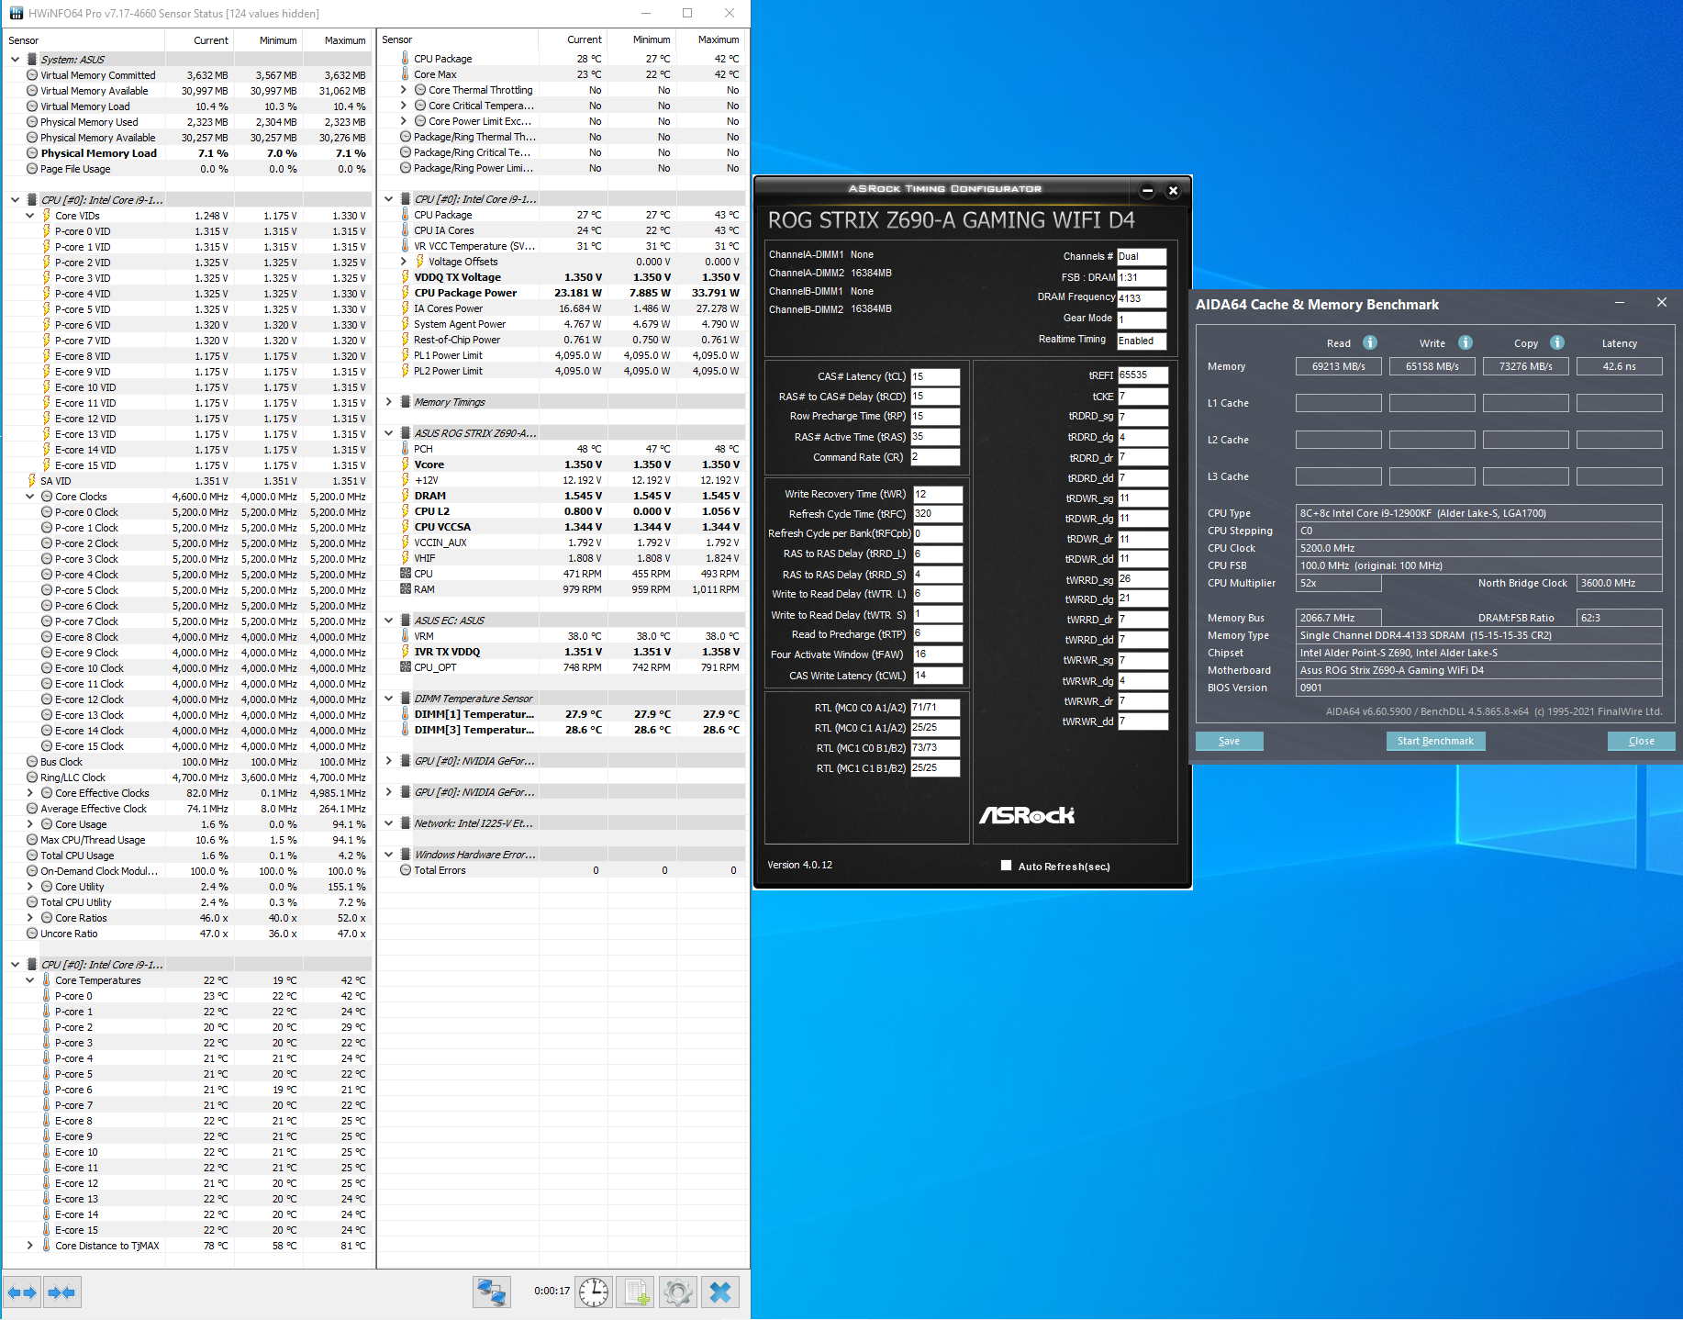Viewport: 1683px width, 1320px height.
Task: Expand the Core Ratios node
Action: pyautogui.click(x=29, y=918)
